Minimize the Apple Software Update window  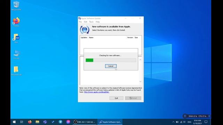pyautogui.click(x=125, y=18)
